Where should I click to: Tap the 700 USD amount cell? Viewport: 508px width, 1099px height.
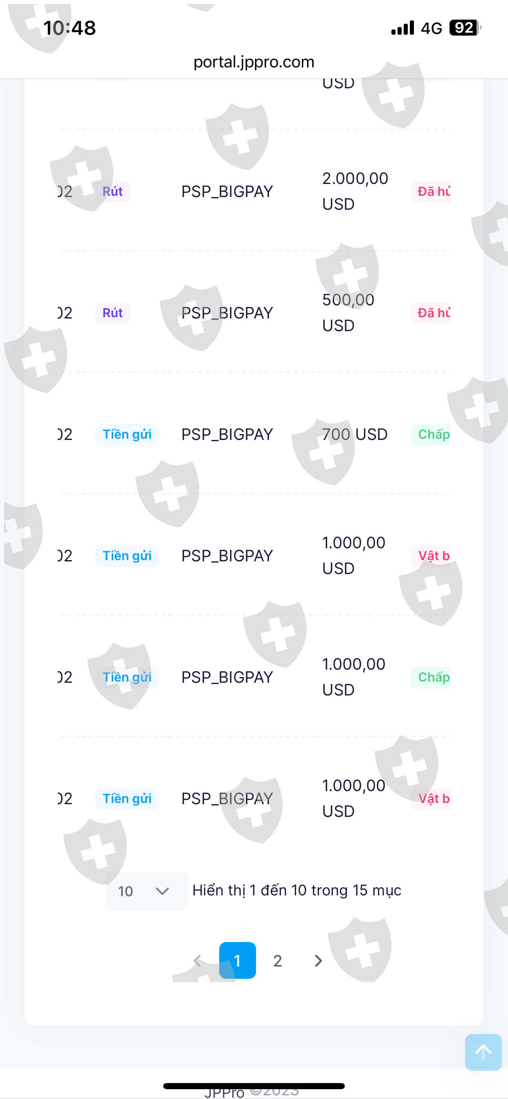click(354, 434)
